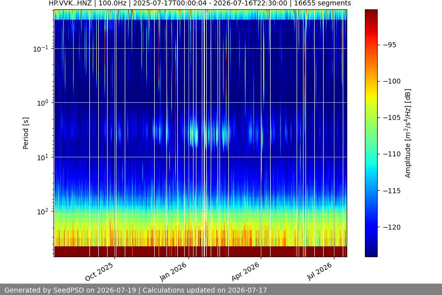Click the 'Generated by SeedPSD' footer text
Screen dimensions: 442x295
(x=136, y=290)
